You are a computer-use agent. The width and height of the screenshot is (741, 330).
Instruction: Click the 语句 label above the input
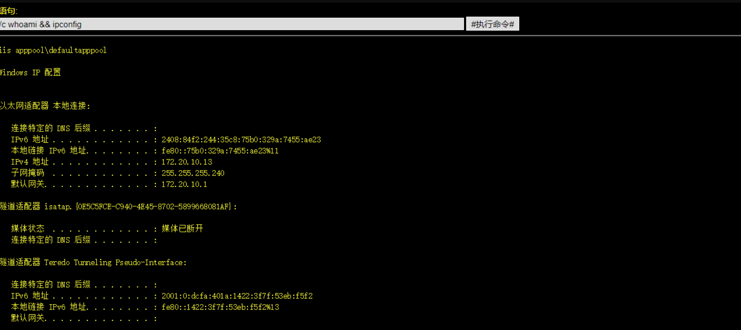[8, 11]
